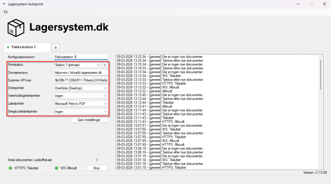This screenshot has height=184, width=331.
Task: Open the Printstation dropdown
Action: pyautogui.click(x=78, y=65)
